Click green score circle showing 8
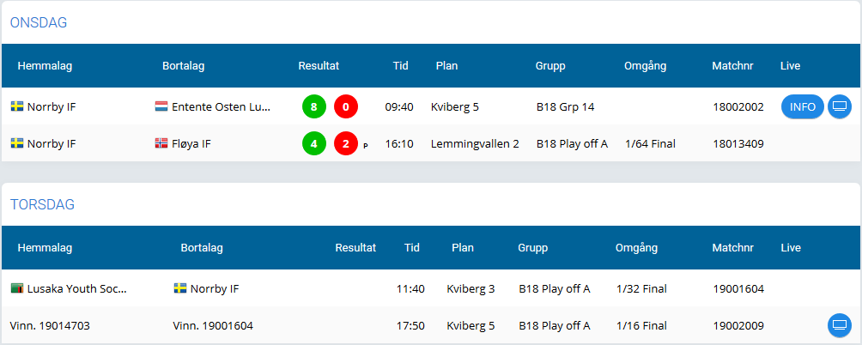This screenshot has width=862, height=345. pos(314,106)
